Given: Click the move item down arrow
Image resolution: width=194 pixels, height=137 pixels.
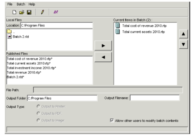Looking at the screenshot, I should (x=183, y=44).
